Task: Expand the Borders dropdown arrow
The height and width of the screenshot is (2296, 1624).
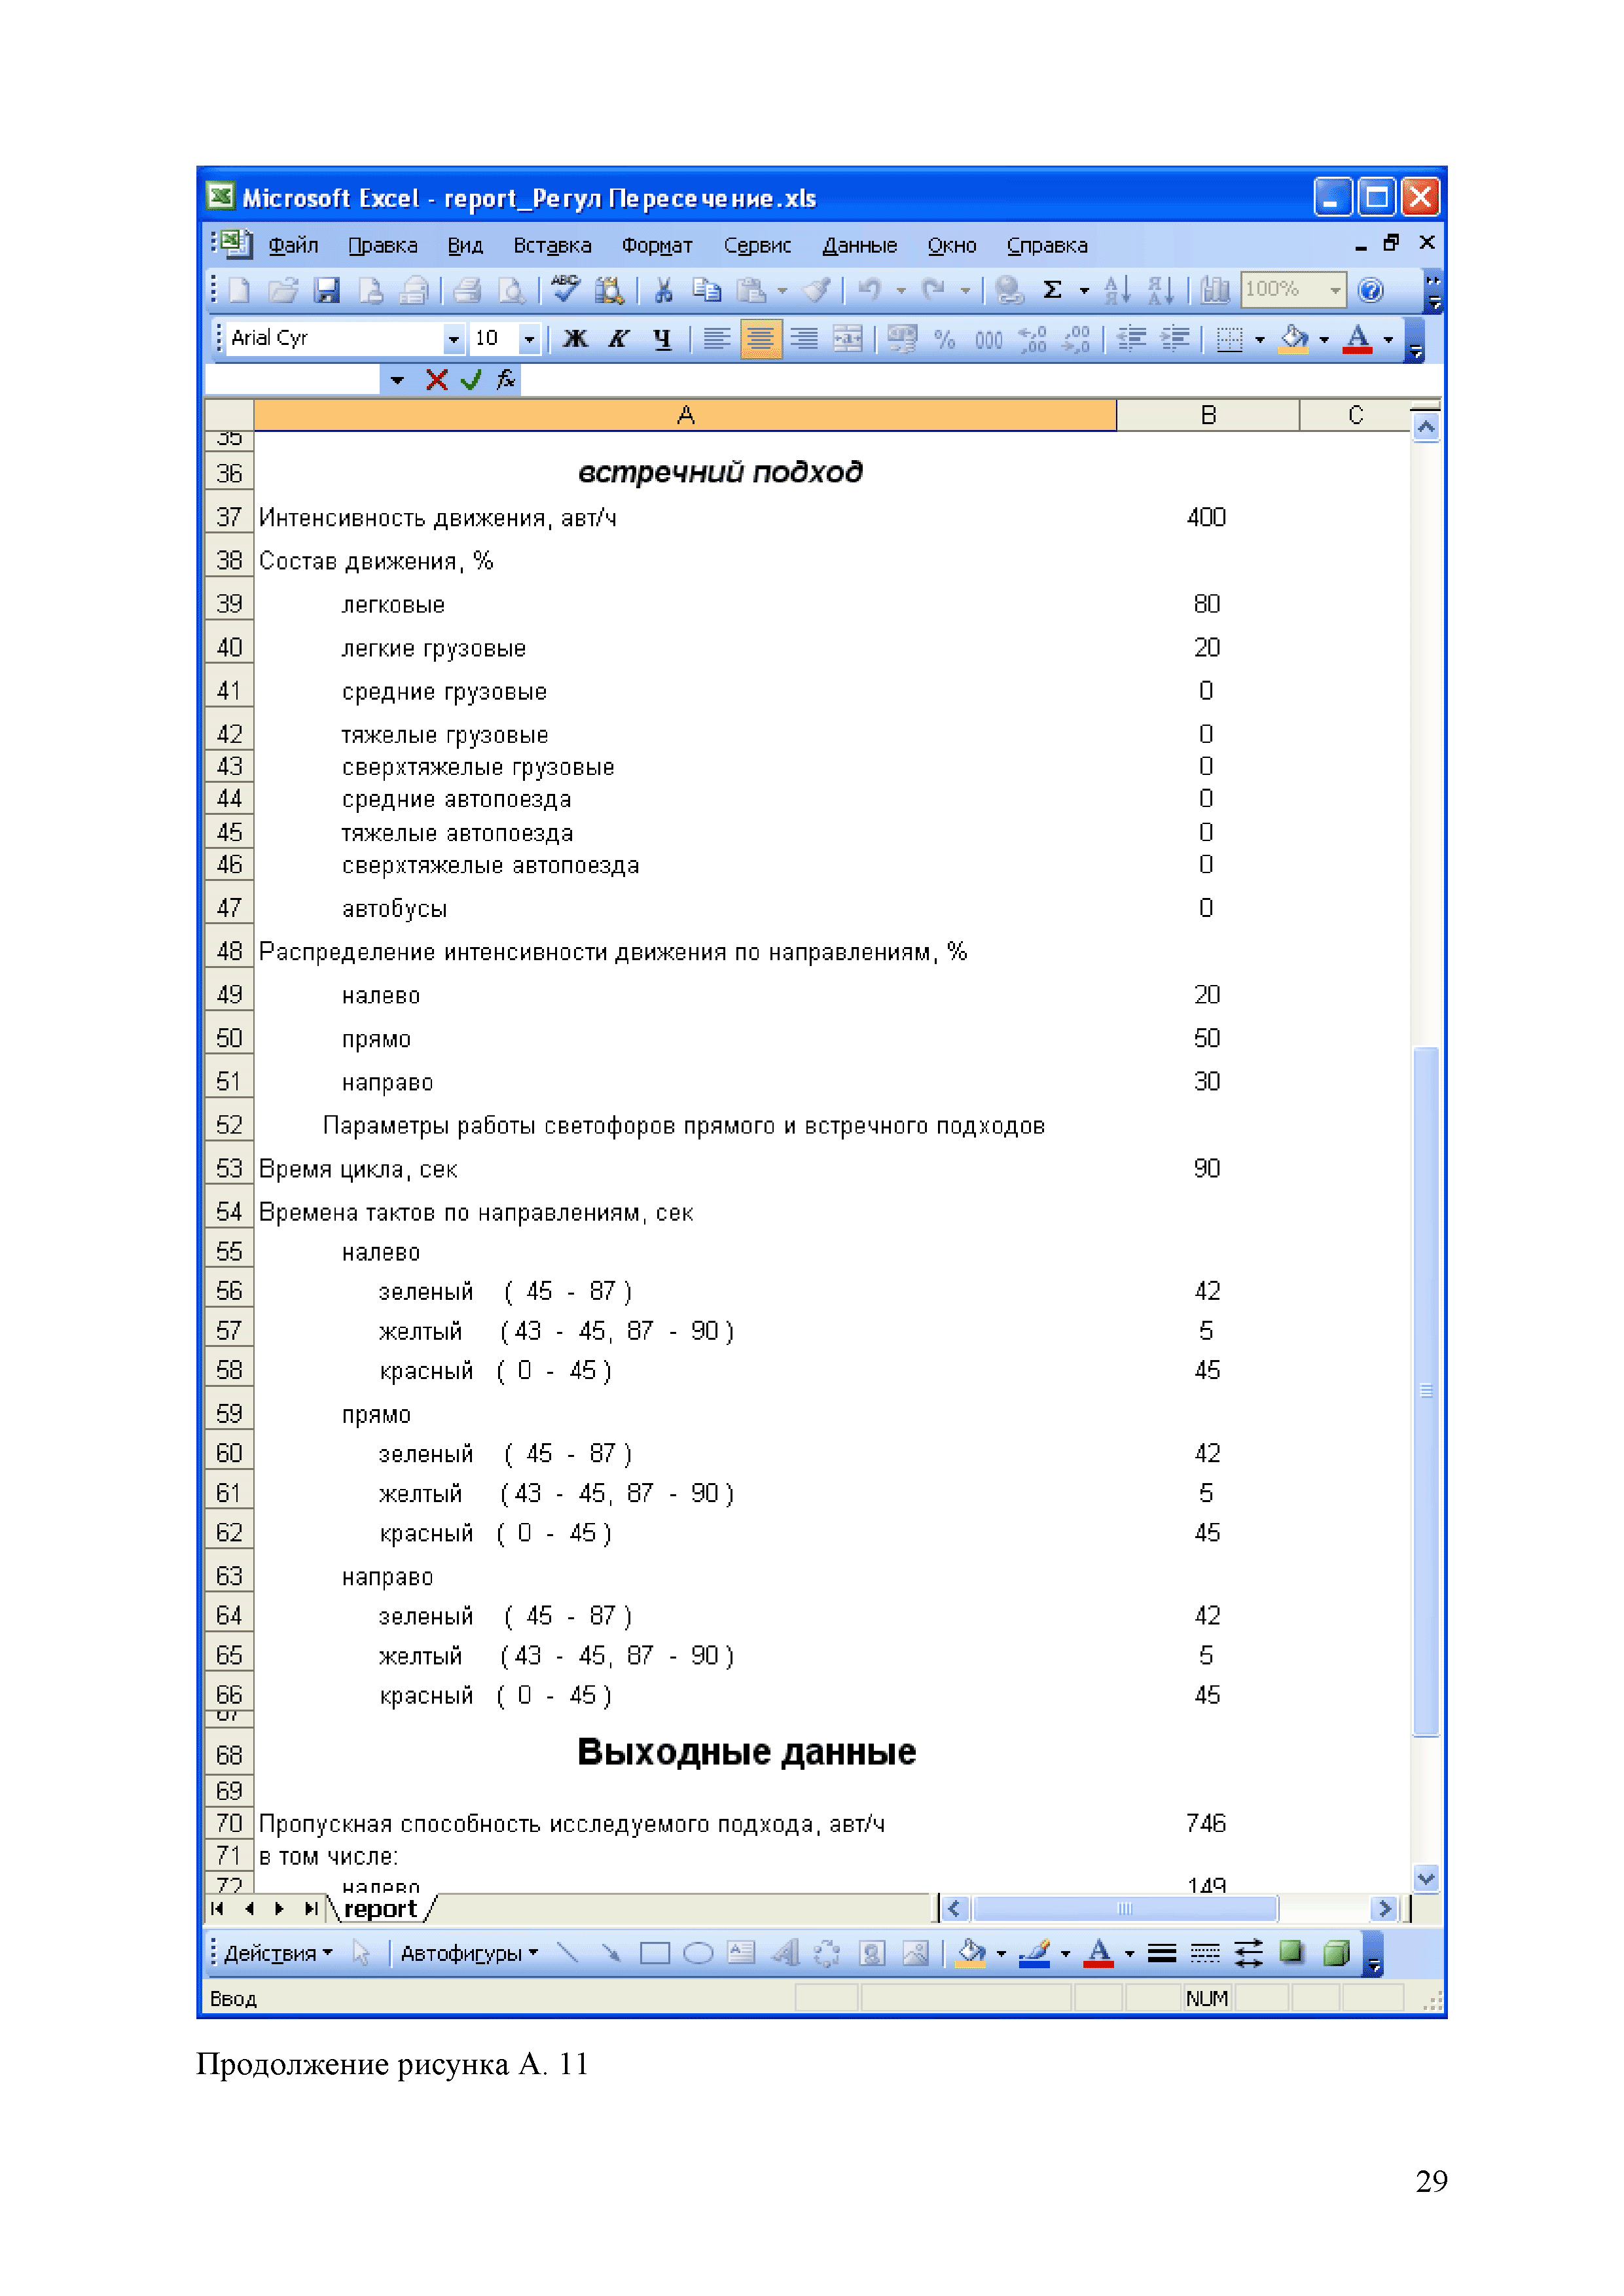Action: coord(1259,340)
